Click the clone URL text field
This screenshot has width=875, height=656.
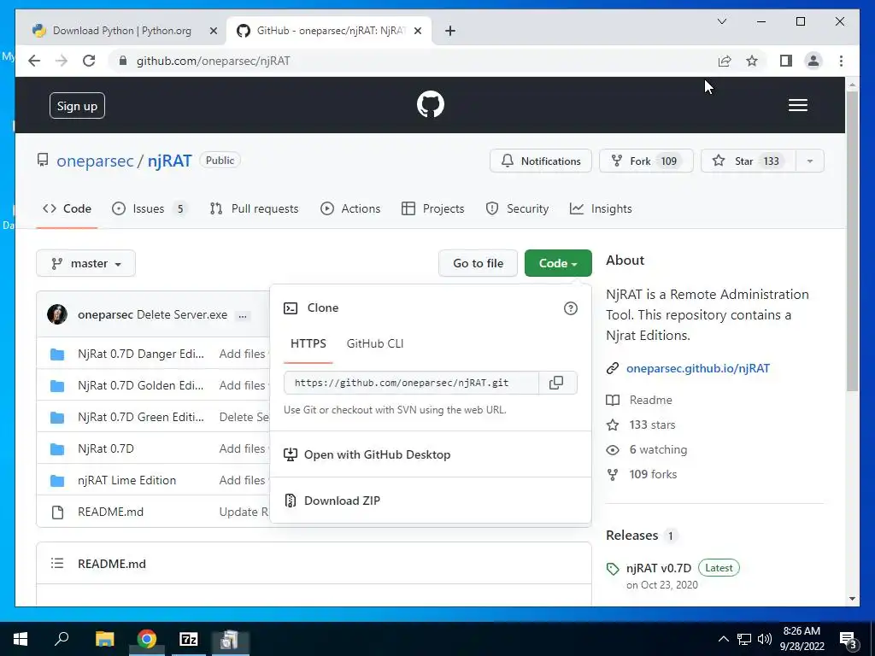tap(411, 383)
